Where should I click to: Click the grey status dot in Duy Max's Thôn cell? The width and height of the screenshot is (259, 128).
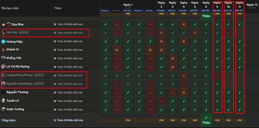[x=55, y=25]
